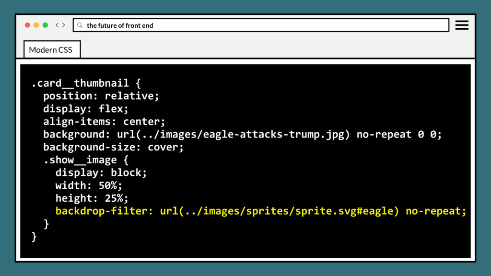
Task: Click the yellow backdrop-filter line
Action: [x=260, y=211]
